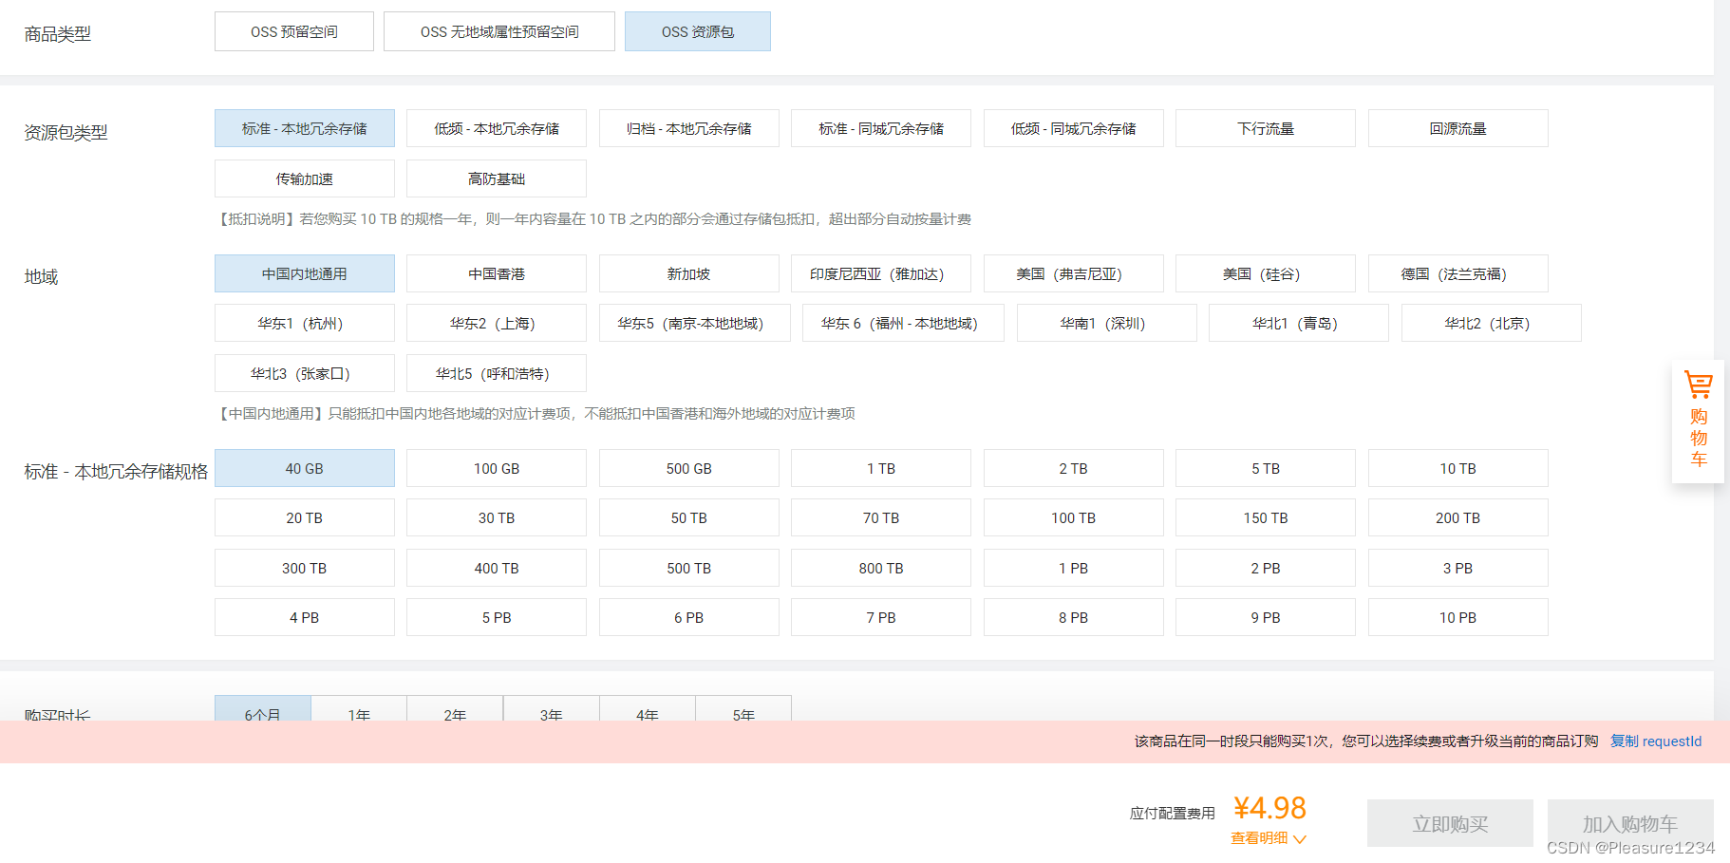Choose 标准 - 同城冗余存储 resource package
Viewport: 1730px width, 863px height.
pyautogui.click(x=881, y=128)
